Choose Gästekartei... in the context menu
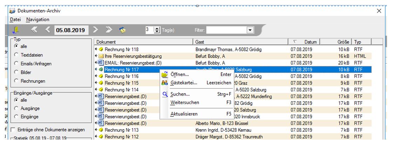This screenshot has height=148, width=393. [197, 83]
